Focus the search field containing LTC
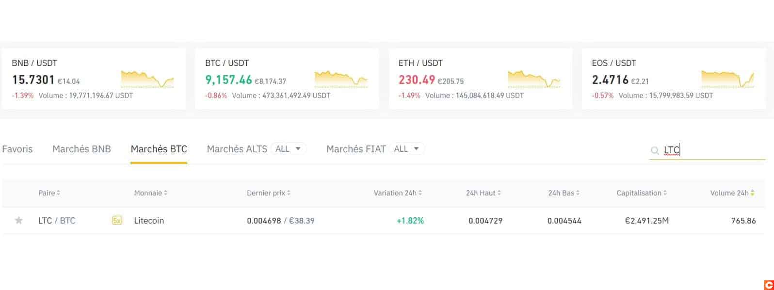Image resolution: width=774 pixels, height=290 pixels. (x=713, y=150)
